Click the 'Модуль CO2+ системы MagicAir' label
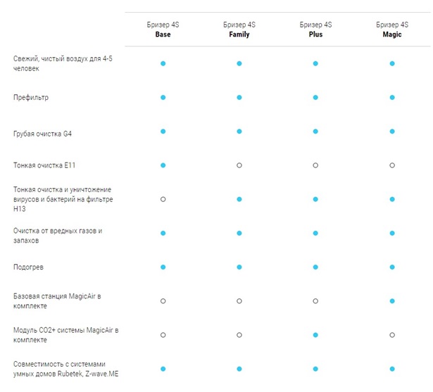 tap(65, 335)
